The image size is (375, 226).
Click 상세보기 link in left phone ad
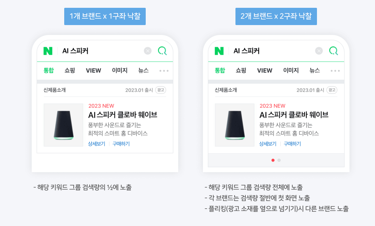click(97, 144)
